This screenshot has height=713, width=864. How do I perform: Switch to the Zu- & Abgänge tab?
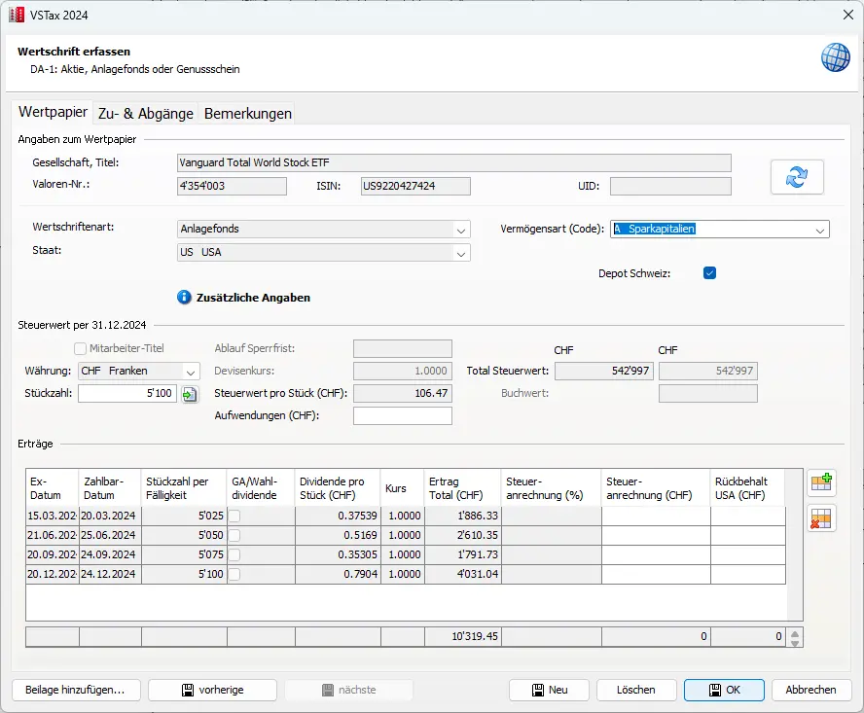coord(145,113)
